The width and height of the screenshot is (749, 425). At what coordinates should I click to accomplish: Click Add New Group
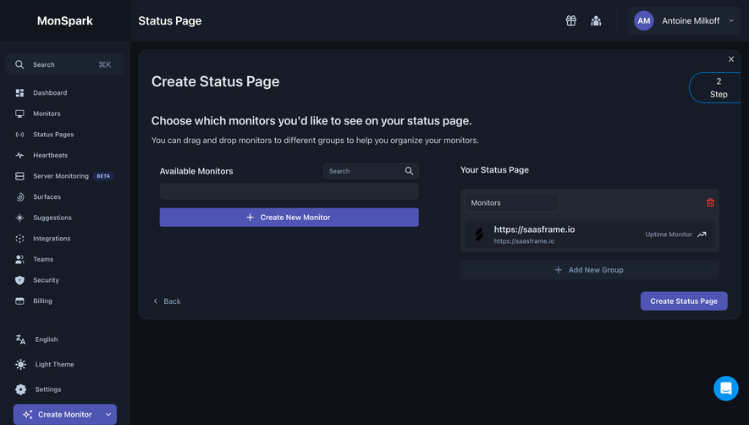(589, 269)
